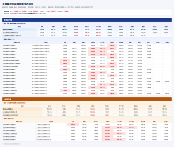Screen dimensions: 174x147
Task: Click the highlighted 125.0% 全天 cell
Action: 65,91
